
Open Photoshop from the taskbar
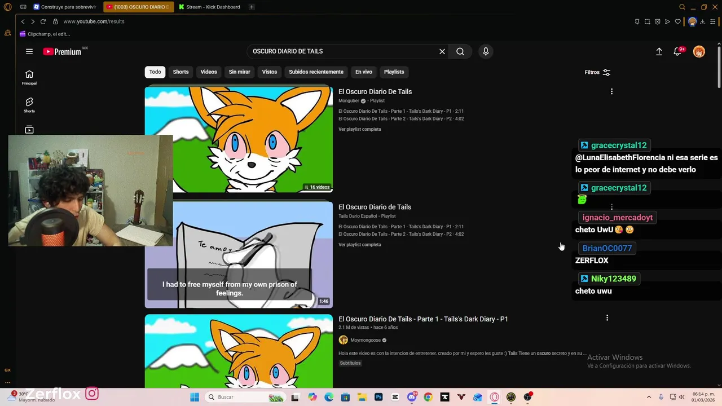(378, 397)
